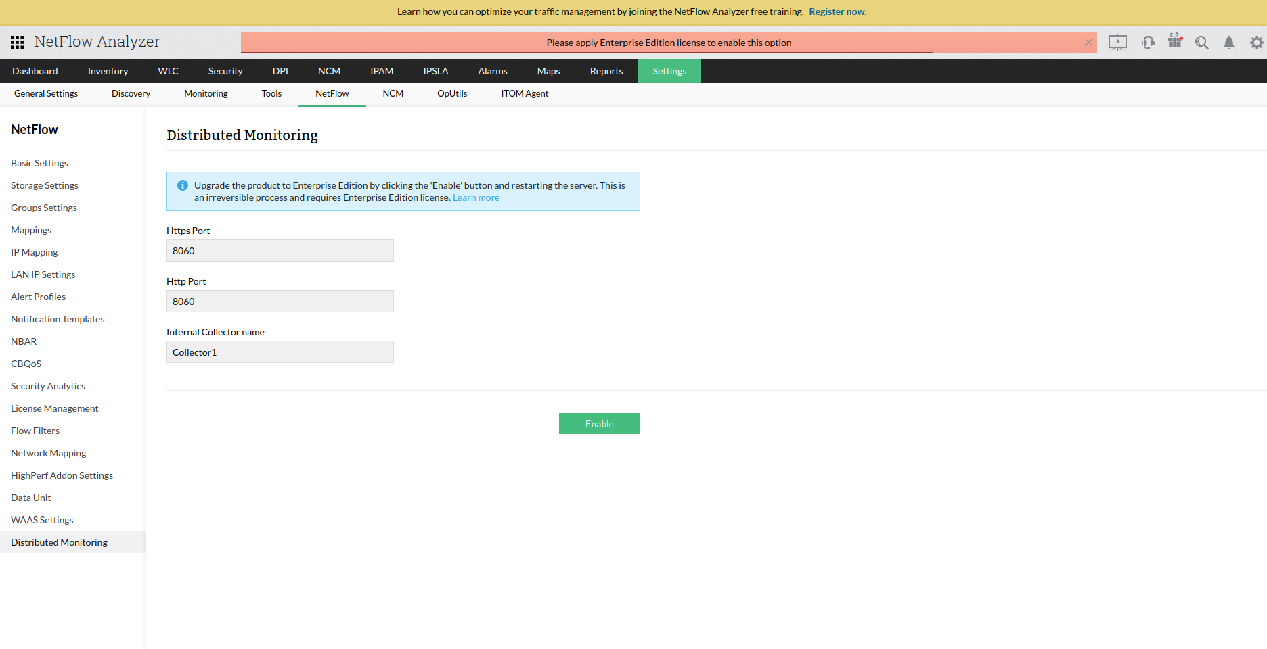Go to Alert Profiles
The image size is (1267, 649).
point(39,297)
